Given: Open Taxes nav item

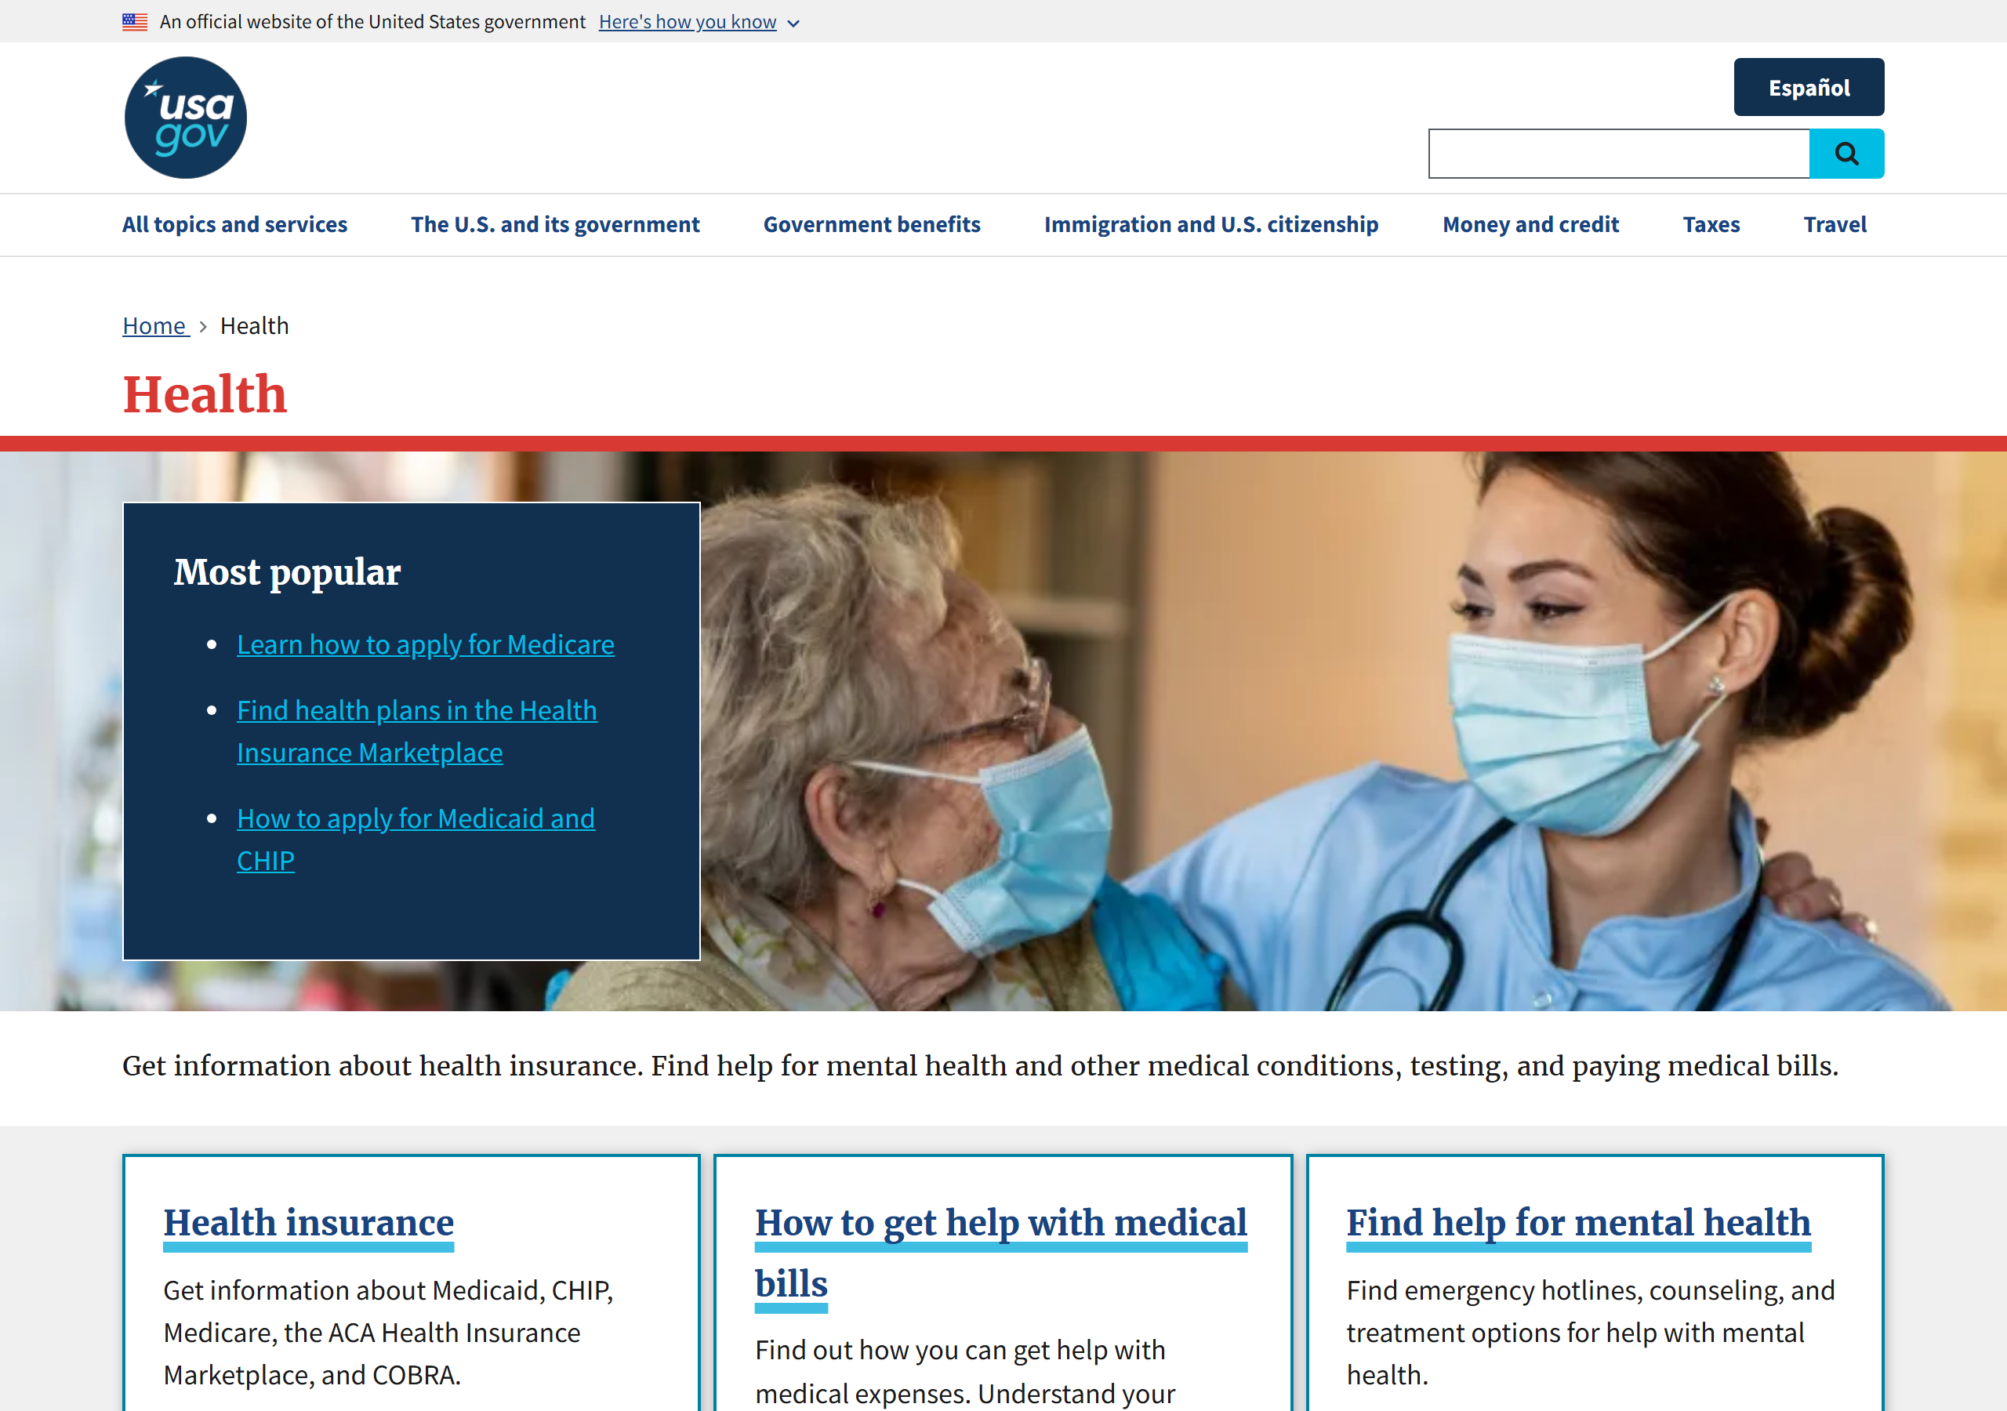Looking at the screenshot, I should point(1711,225).
